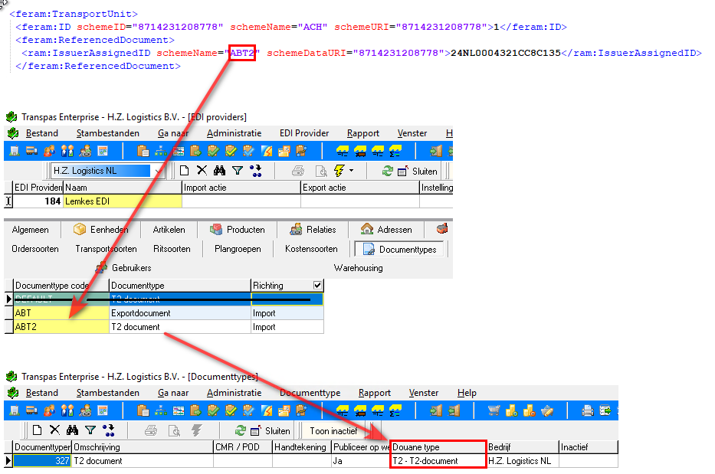Open the EDI Provider menu

click(304, 133)
